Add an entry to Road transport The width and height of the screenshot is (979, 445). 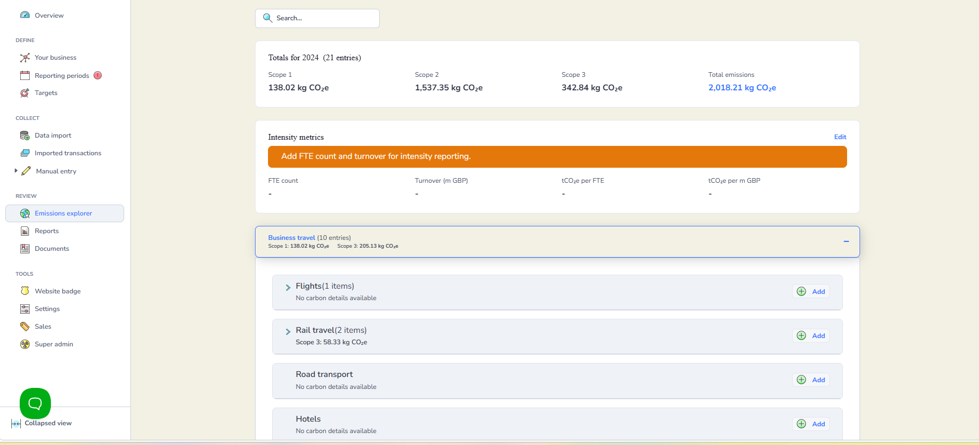[x=811, y=380]
